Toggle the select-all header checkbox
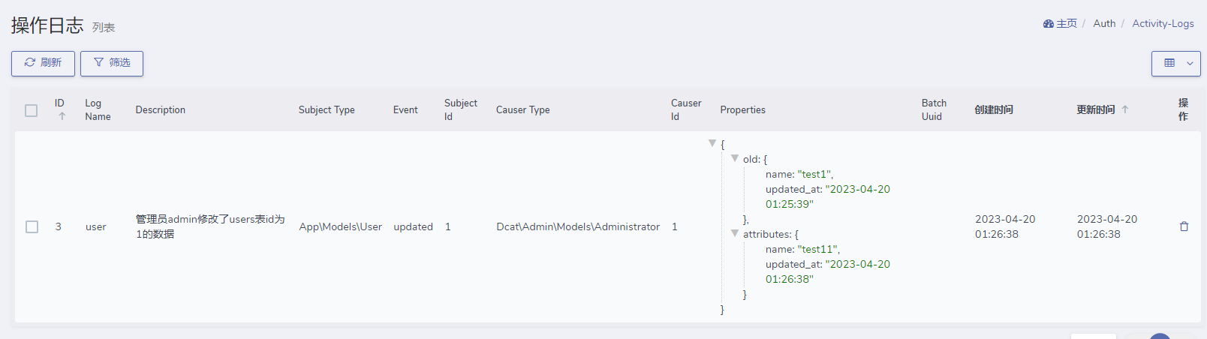This screenshot has height=339, width=1207. click(31, 110)
